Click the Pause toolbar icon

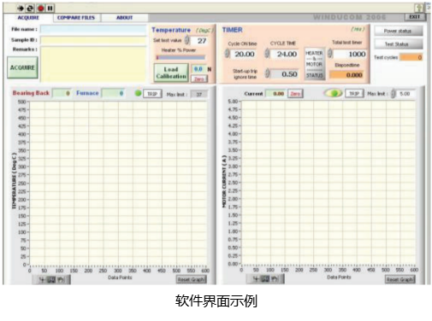[x=50, y=9]
